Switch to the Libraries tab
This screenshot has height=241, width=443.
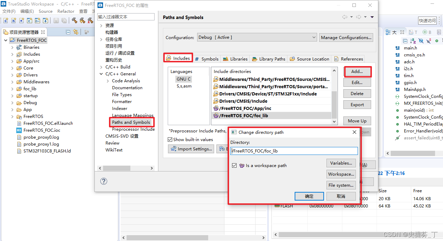235,59
